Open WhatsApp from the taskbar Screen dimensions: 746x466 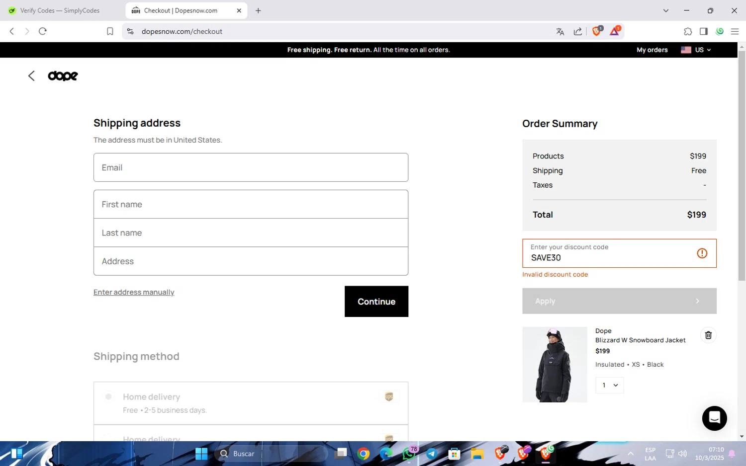(x=409, y=454)
